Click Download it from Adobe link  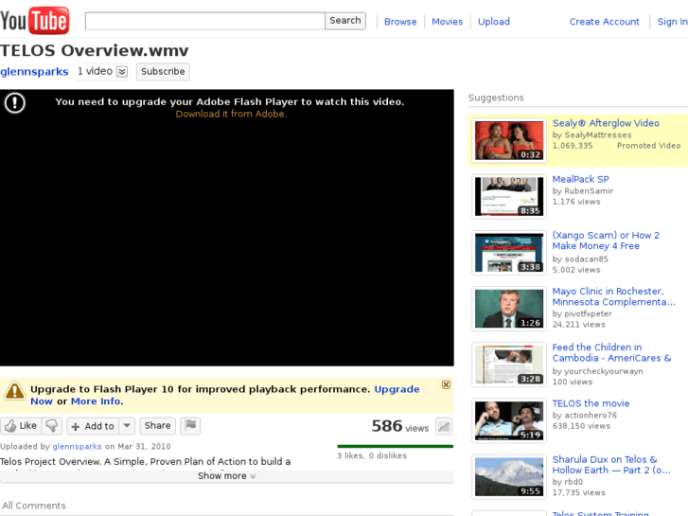pyautogui.click(x=231, y=114)
